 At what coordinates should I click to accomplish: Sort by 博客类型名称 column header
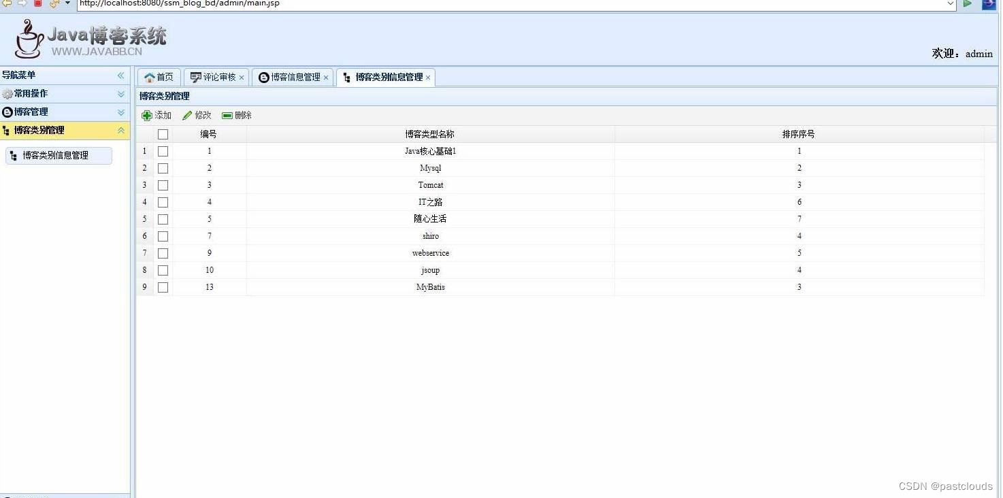[x=430, y=135]
